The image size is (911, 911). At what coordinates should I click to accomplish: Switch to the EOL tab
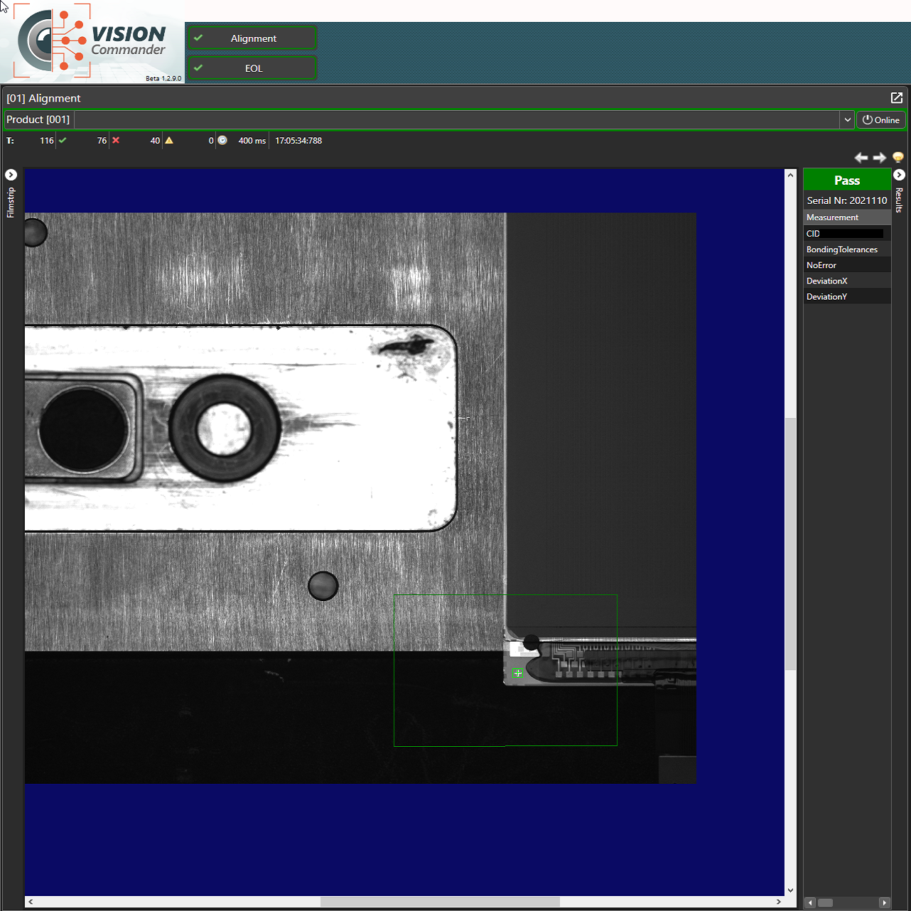[252, 68]
